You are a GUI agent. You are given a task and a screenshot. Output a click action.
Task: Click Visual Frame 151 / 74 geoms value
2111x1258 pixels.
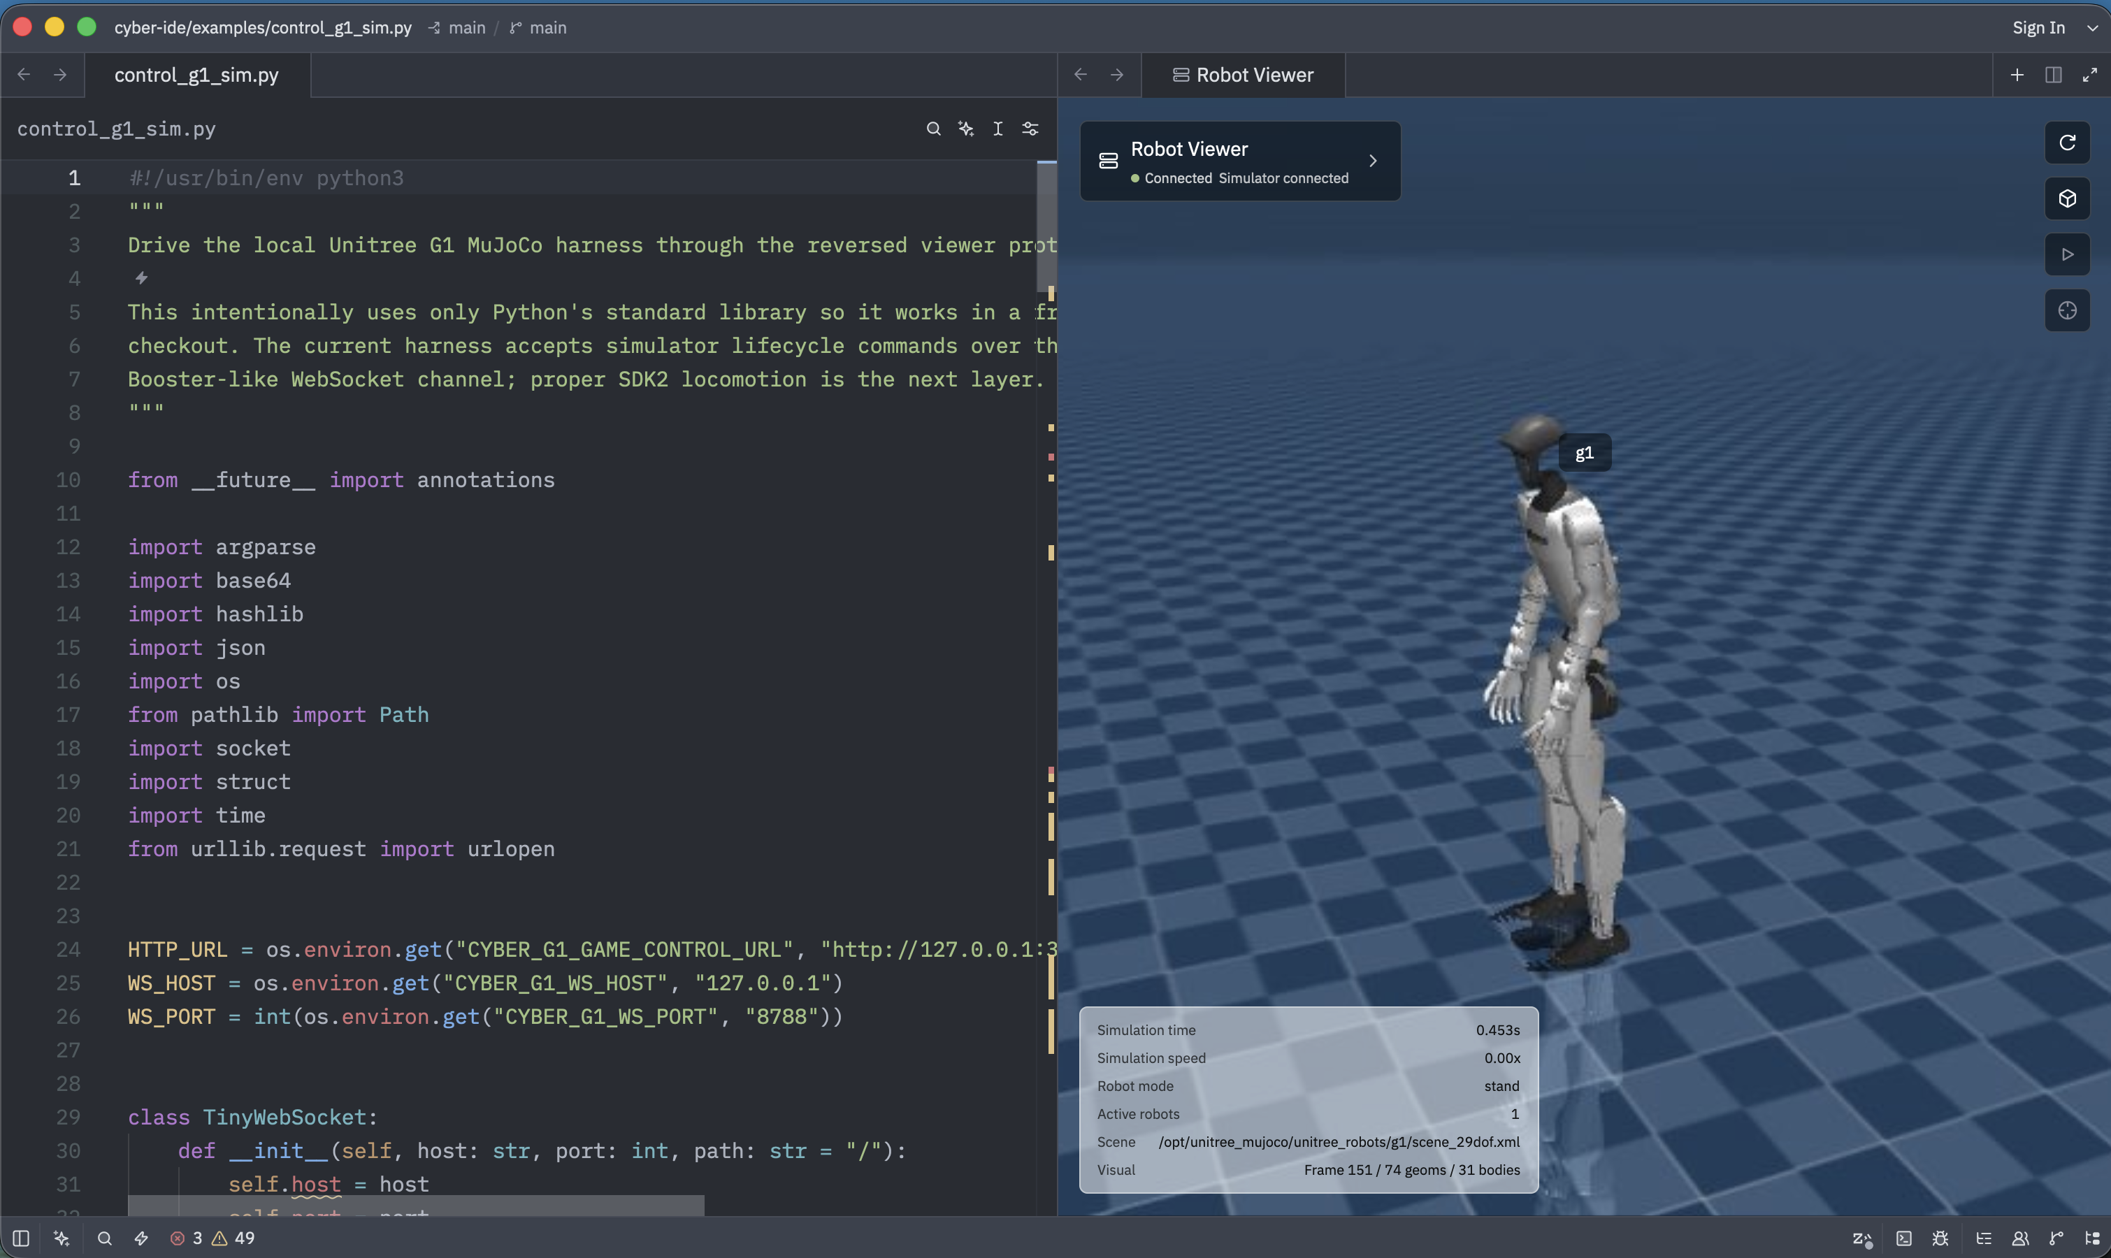point(1411,1169)
